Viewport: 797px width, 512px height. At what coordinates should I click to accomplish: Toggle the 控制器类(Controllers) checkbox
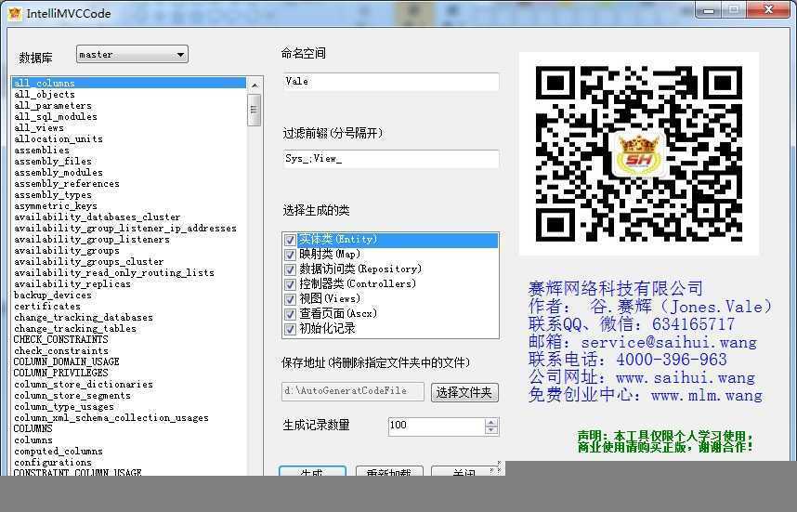290,284
